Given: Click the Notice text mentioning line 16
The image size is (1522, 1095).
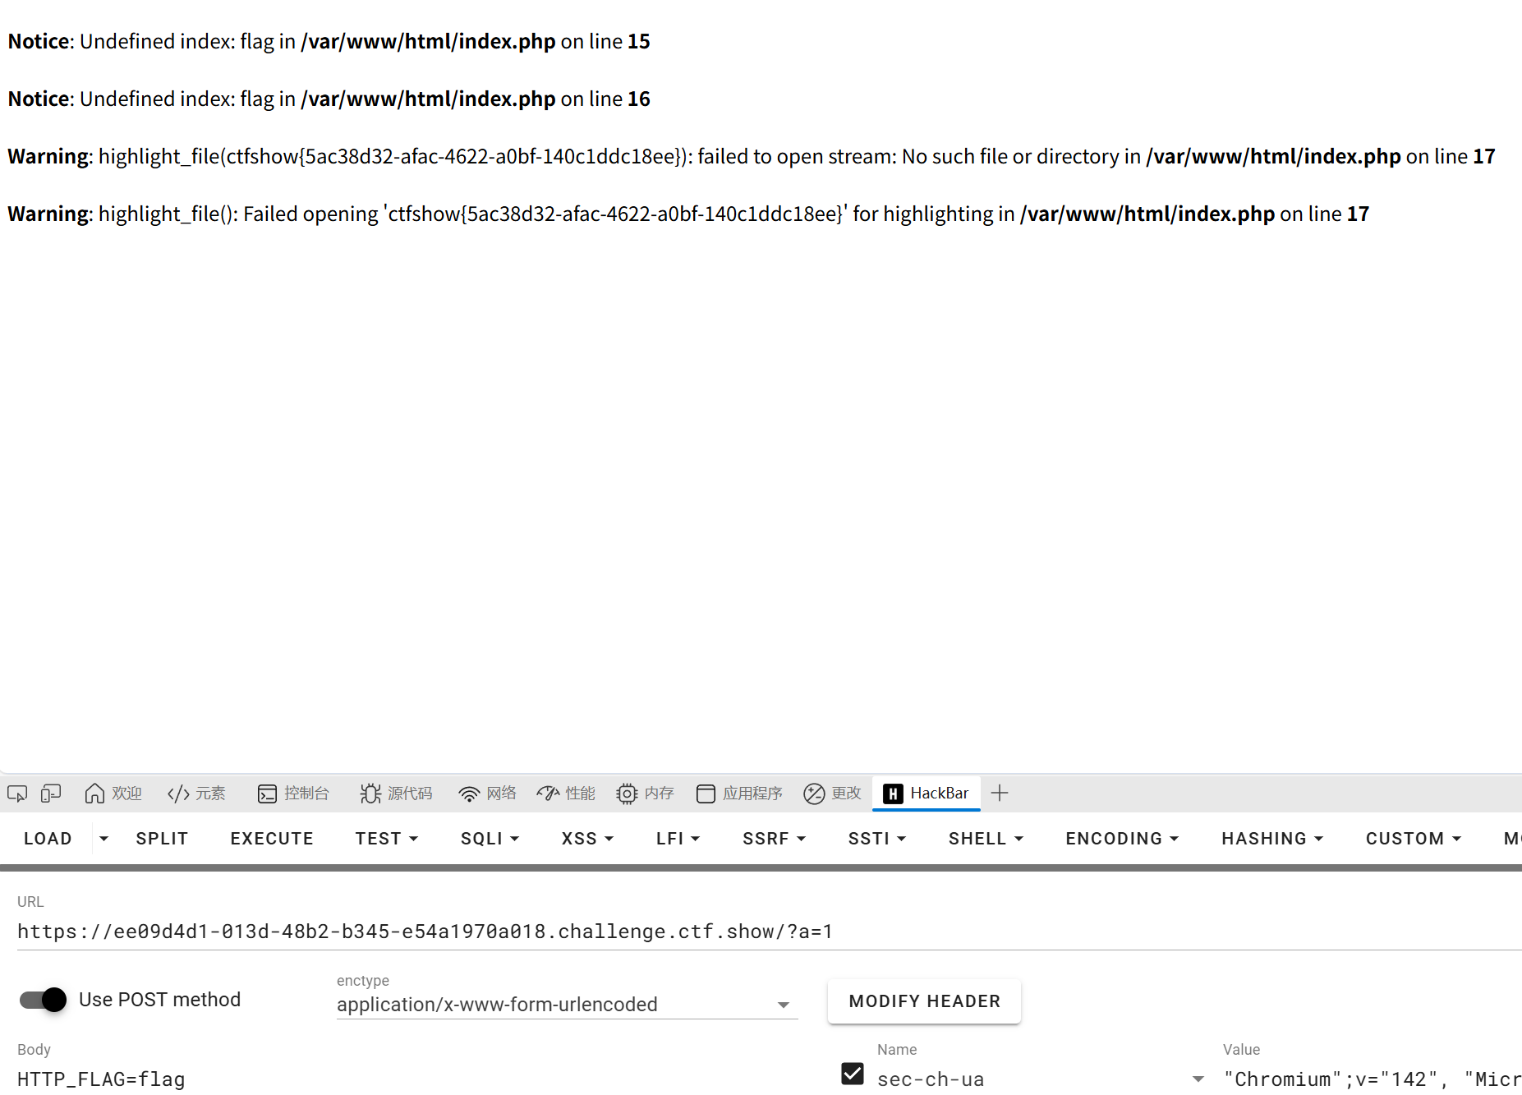Looking at the screenshot, I should (x=329, y=99).
